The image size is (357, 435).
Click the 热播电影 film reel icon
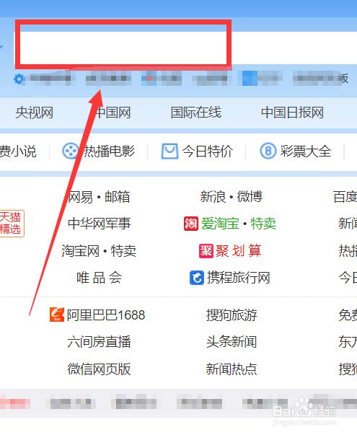coord(70,151)
